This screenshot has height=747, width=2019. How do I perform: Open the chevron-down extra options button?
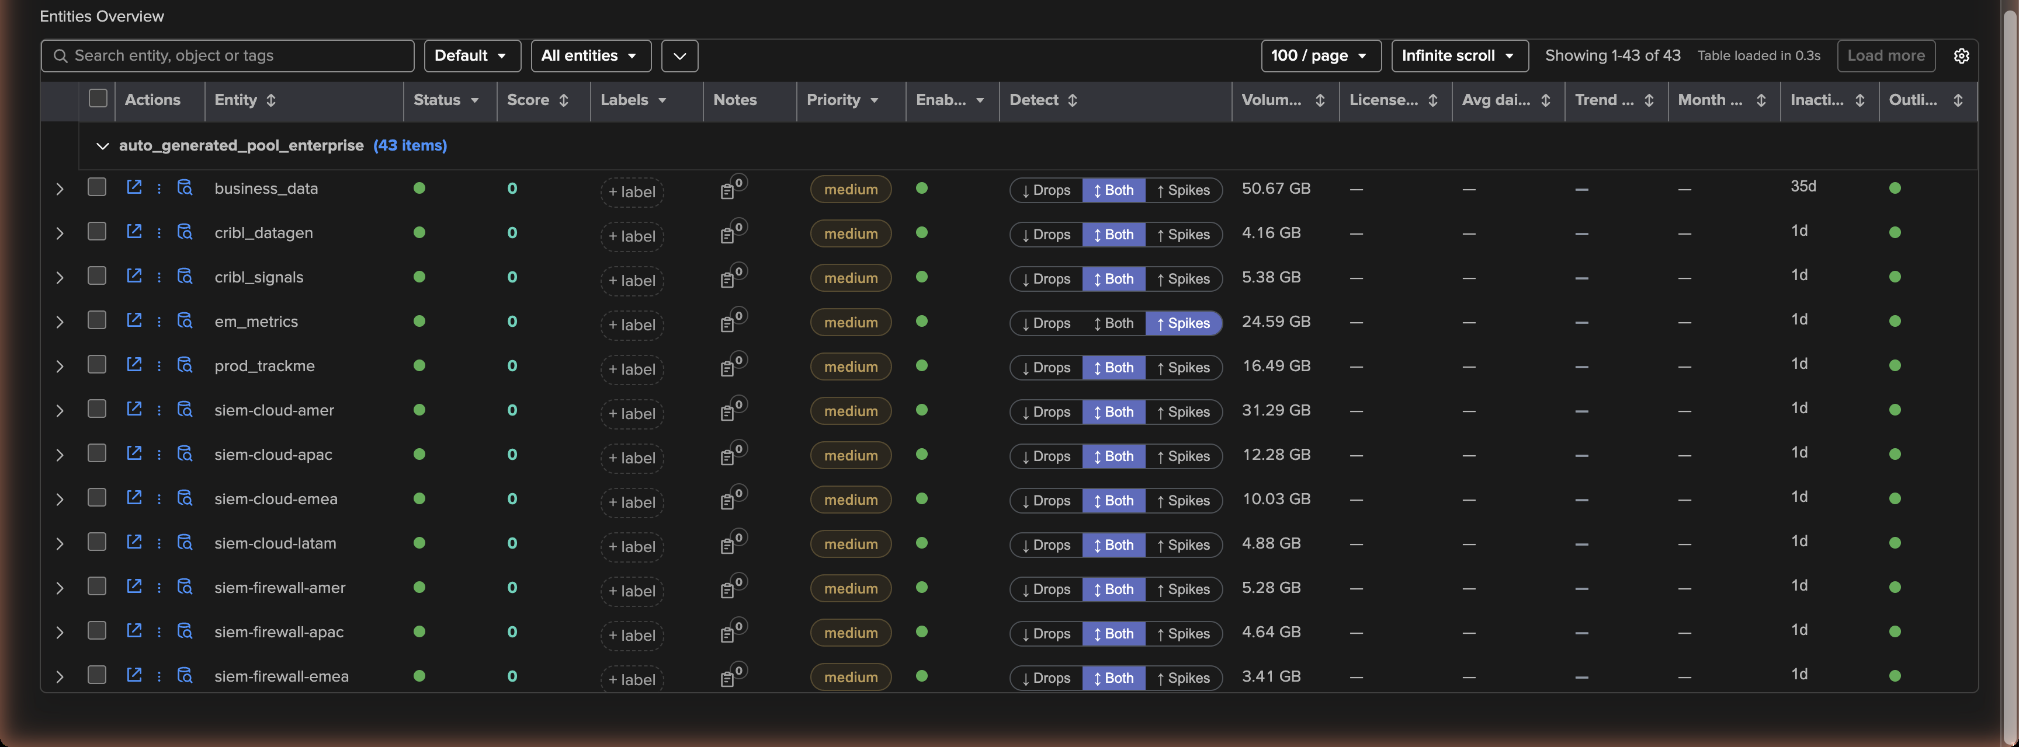679,55
